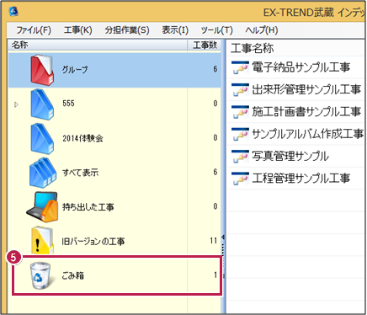This screenshot has height=315, width=367.
Task: Select 施工計画書サンプル工事 in the list
Action: click(x=306, y=112)
